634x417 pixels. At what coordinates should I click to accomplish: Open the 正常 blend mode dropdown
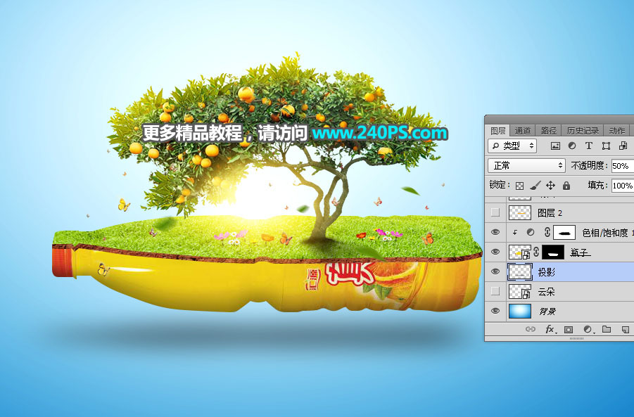pos(526,165)
